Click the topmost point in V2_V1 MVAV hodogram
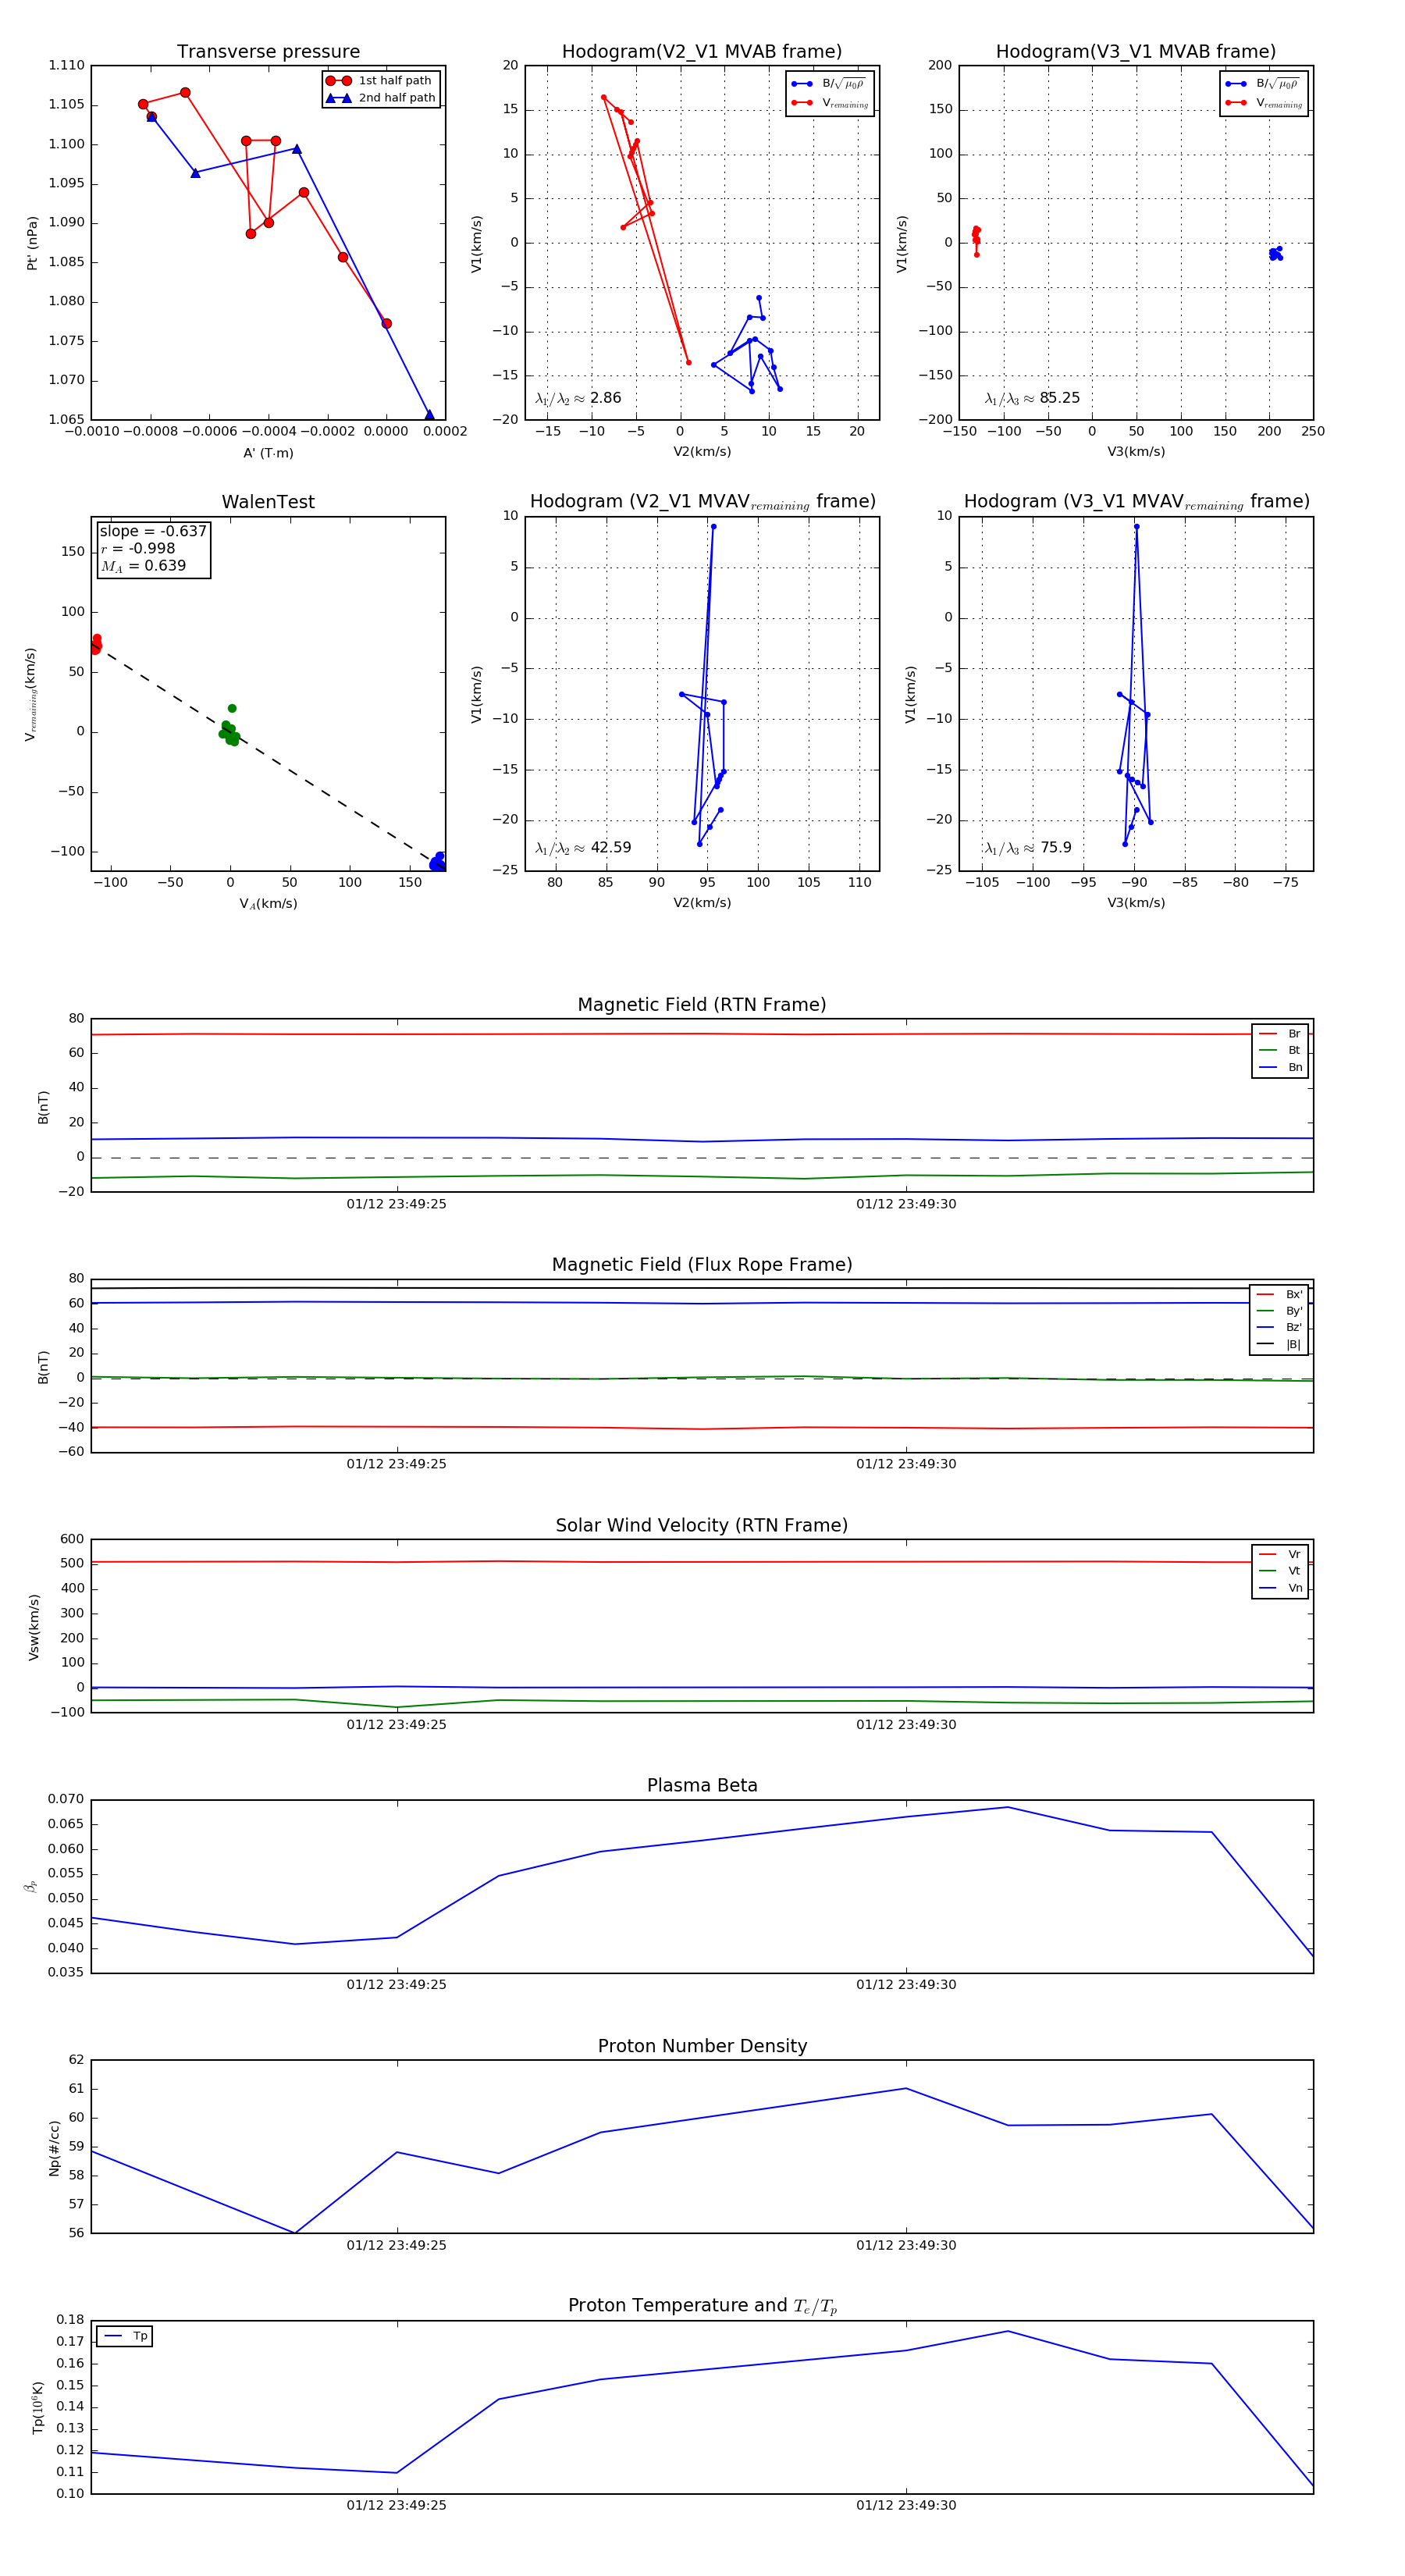1405x2576 pixels. coord(713,527)
